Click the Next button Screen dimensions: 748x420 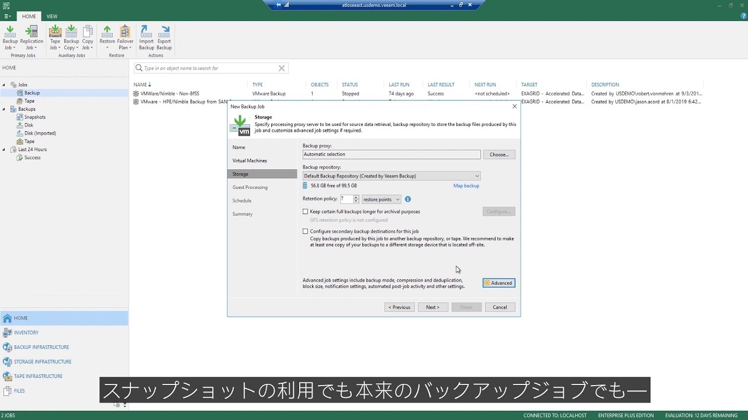pos(433,307)
